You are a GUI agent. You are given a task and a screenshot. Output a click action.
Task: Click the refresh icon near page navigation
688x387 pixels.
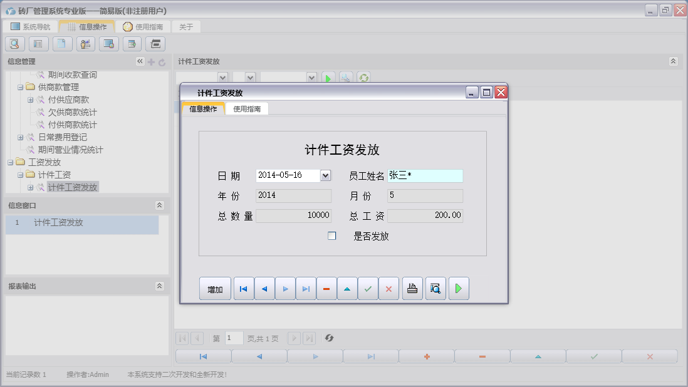tap(330, 338)
